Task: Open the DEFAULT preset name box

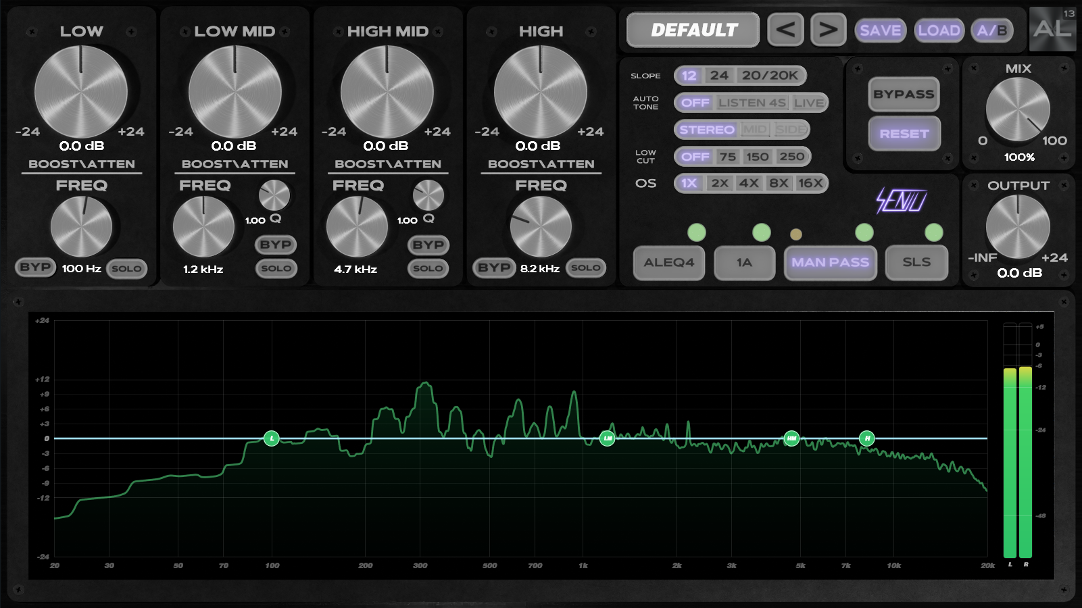Action: coord(693,30)
